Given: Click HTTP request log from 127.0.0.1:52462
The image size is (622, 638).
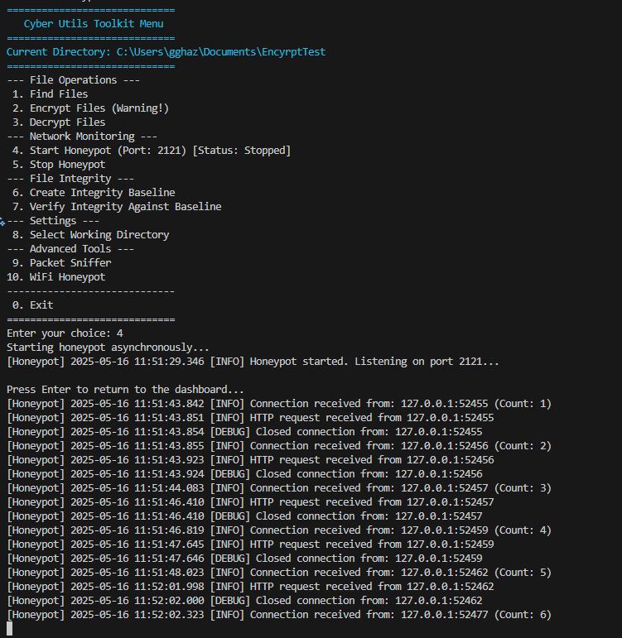Looking at the screenshot, I should click(250, 587).
